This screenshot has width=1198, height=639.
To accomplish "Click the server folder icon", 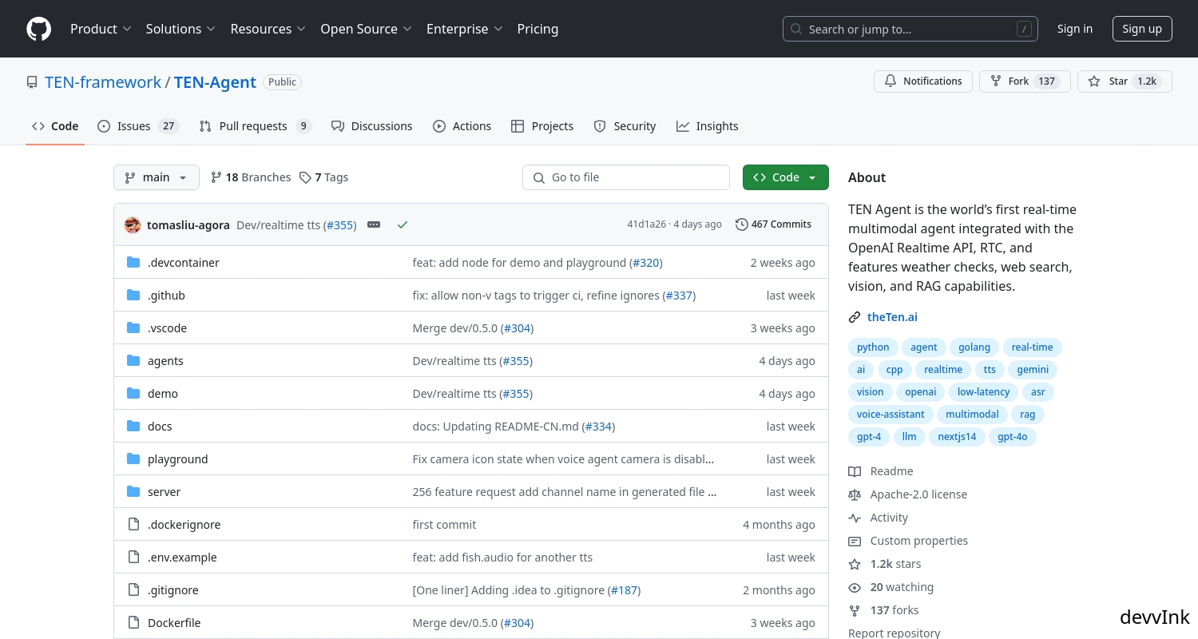I will [x=133, y=491].
